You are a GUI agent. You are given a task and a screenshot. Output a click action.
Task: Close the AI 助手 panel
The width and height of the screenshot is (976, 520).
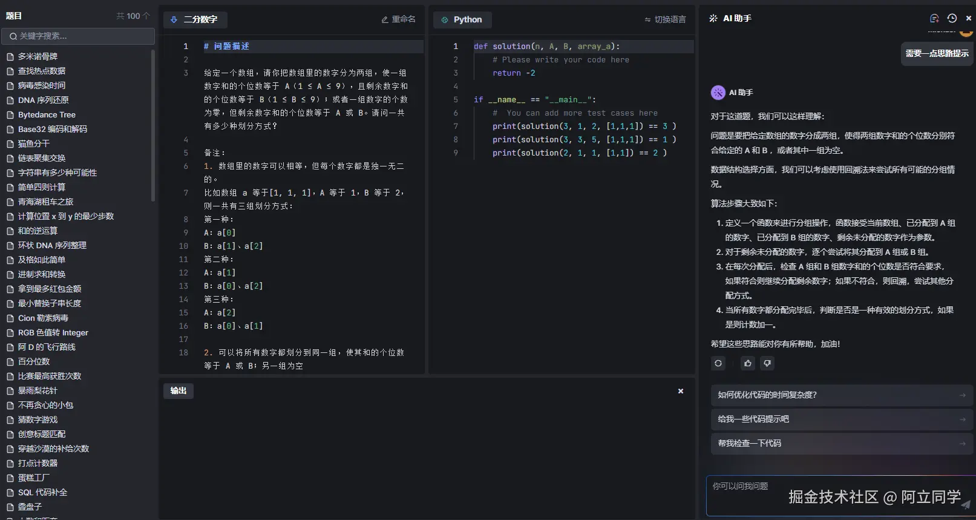pos(968,18)
